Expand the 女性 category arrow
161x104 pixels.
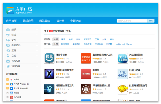[x=37, y=56]
